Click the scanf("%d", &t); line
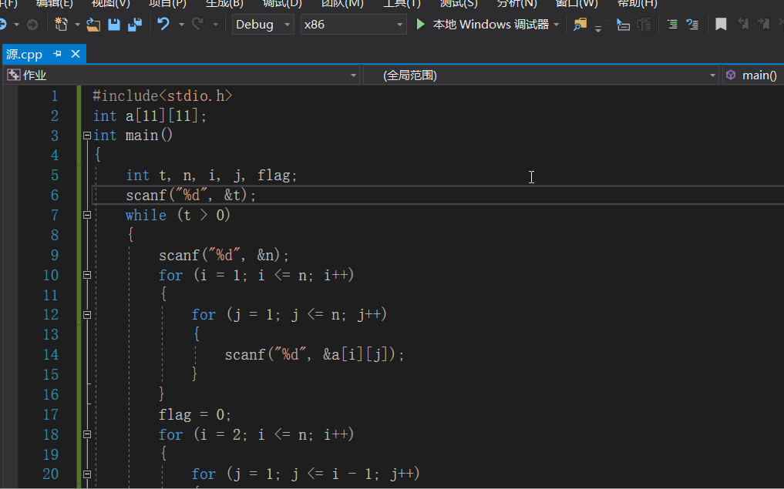Screen dimensions: 784x489 pyautogui.click(x=191, y=196)
